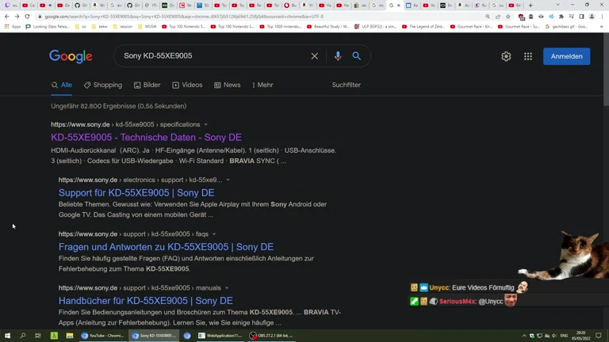609x342 pixels.
Task: Bookmark this page with star icon
Action: [508, 17]
